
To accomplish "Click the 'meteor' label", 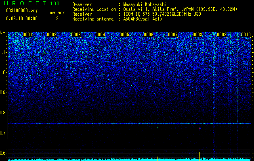I will 57,12.
